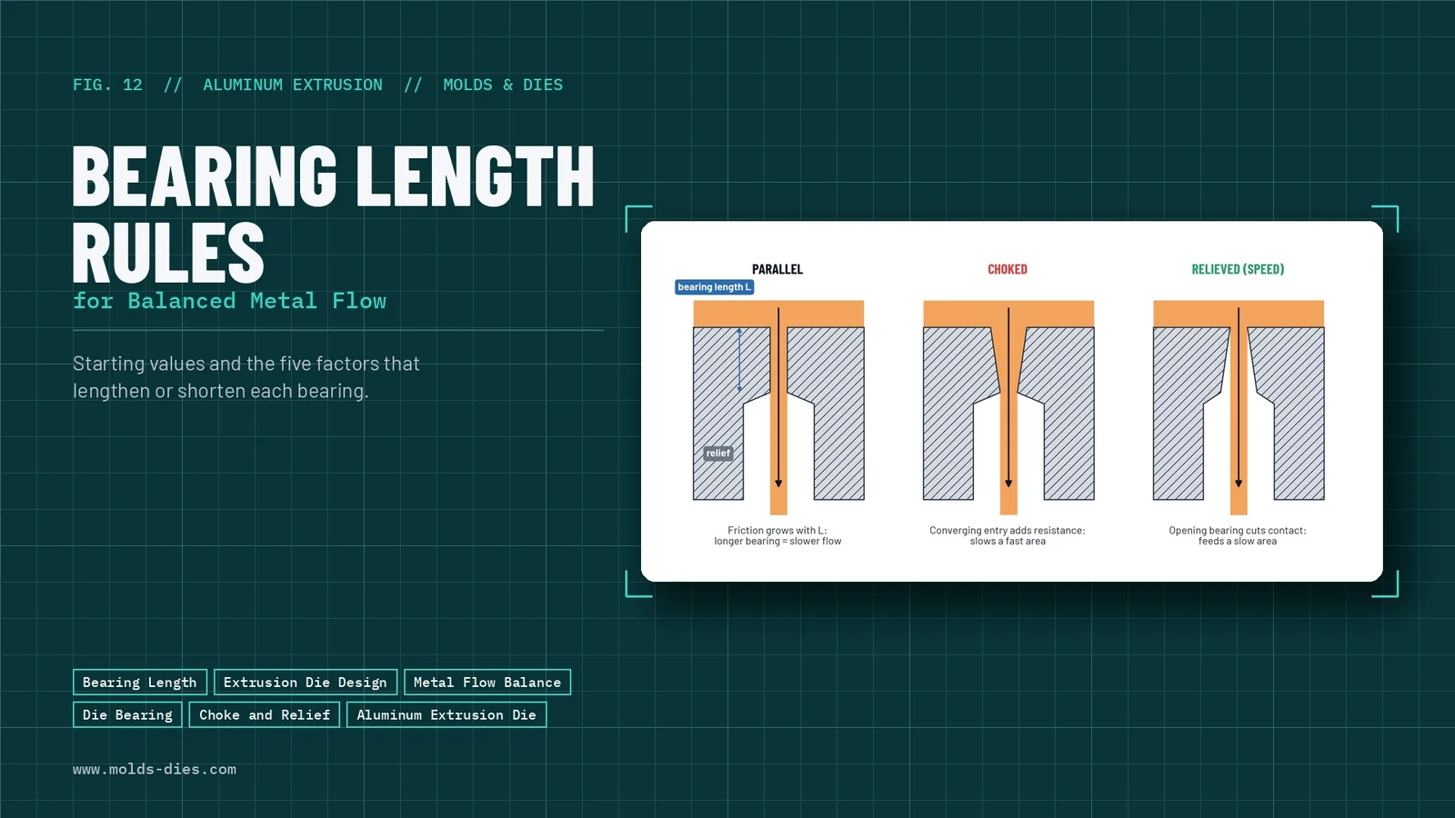The height and width of the screenshot is (818, 1455).
Task: Choose the 'Die Bearing' tag
Action: (x=127, y=714)
